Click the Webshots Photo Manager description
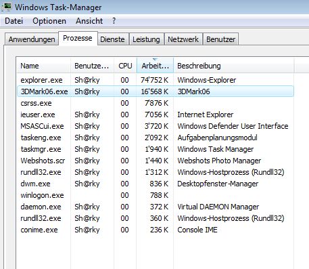Screen dimensions: 309x269 coord(219,161)
